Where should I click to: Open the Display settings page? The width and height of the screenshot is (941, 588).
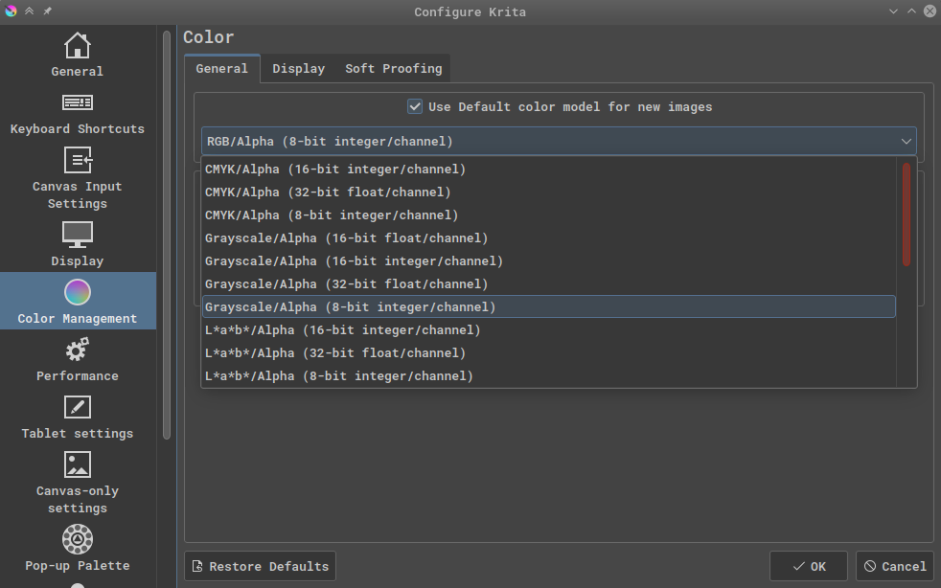pyautogui.click(x=78, y=244)
